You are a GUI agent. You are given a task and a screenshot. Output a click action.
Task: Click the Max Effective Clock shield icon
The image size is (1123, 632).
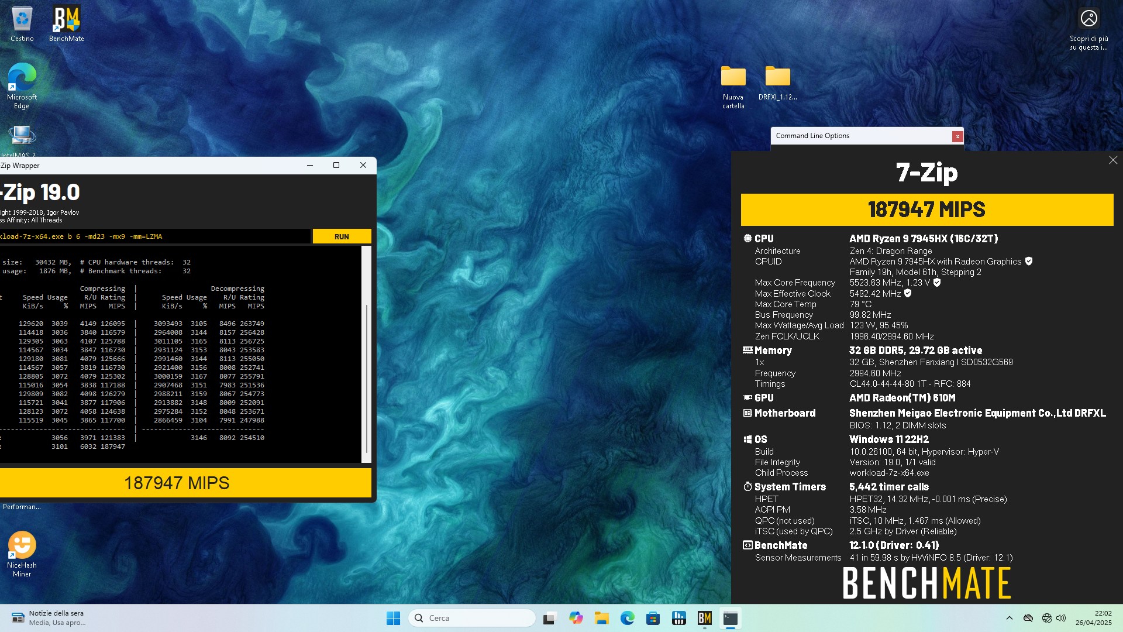[908, 293]
